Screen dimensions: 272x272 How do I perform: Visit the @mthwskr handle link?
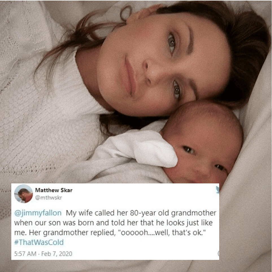click(x=49, y=198)
